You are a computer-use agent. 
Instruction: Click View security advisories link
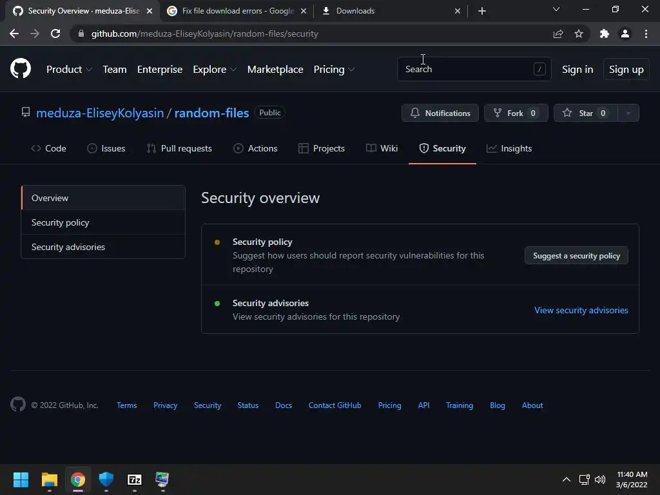(581, 310)
